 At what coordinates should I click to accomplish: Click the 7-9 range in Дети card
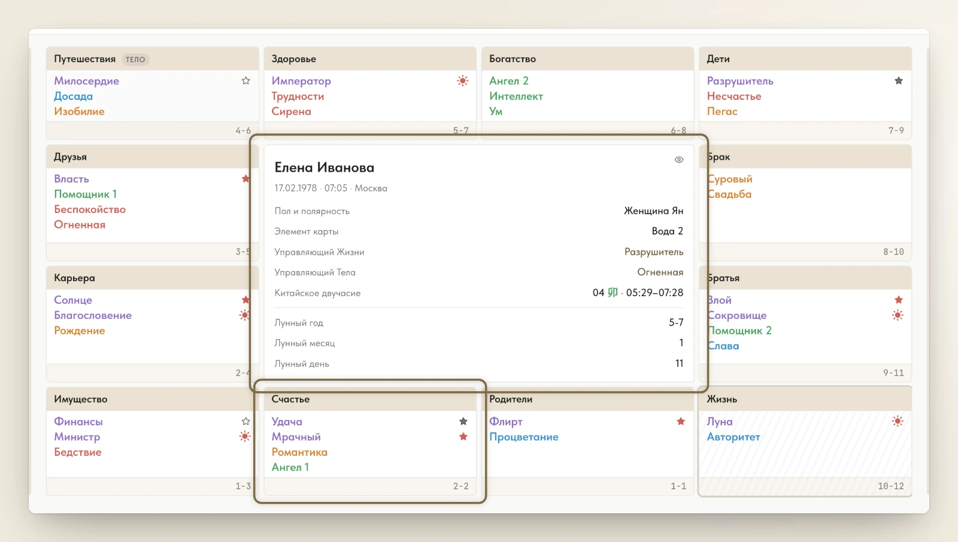click(x=896, y=130)
